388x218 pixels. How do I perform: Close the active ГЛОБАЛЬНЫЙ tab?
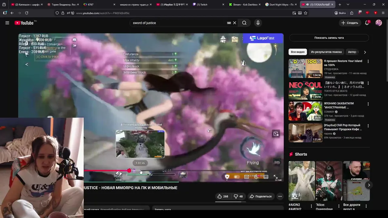click(332, 5)
